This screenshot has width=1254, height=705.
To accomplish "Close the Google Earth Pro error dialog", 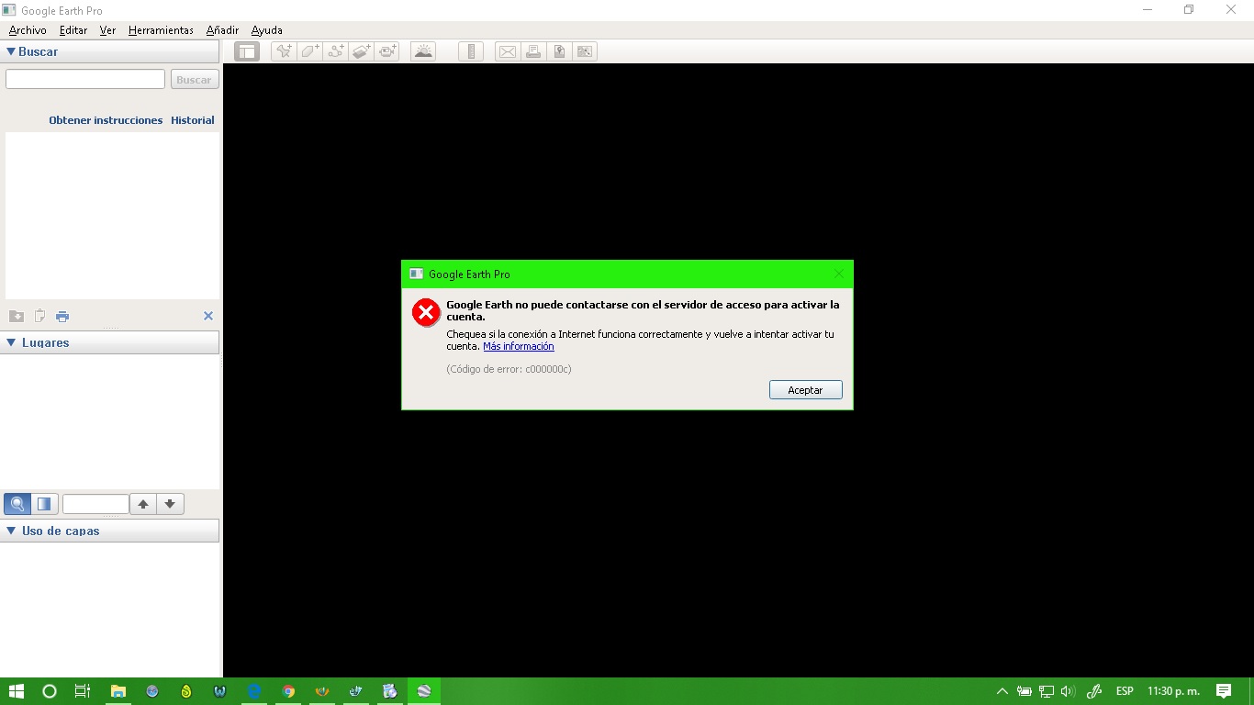I will click(x=838, y=274).
